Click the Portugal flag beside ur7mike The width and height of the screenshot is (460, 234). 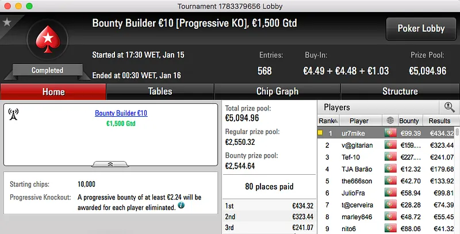coord(390,133)
